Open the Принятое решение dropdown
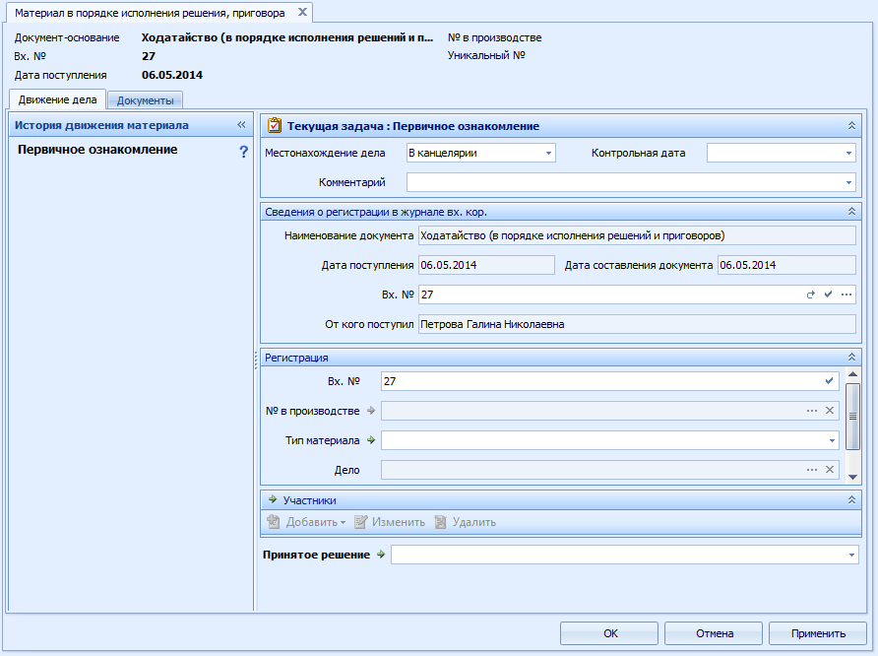 coord(851,555)
